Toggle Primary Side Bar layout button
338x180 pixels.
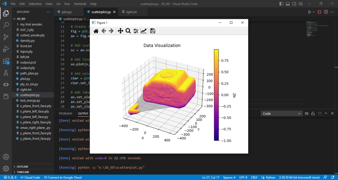click(281, 4)
